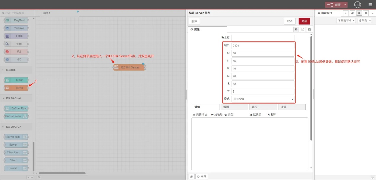Click the 取消 cancel button

(290, 21)
